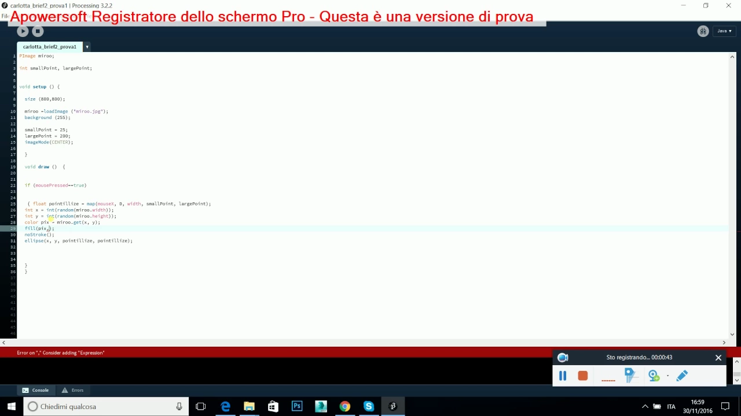Screen dimensions: 741x416
Task: Stop the running Processing sketch
Action: pyautogui.click(x=38, y=31)
